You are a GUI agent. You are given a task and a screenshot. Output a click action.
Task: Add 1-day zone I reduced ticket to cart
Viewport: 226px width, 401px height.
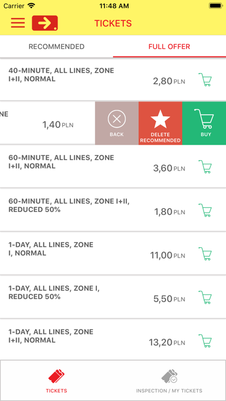click(205, 297)
